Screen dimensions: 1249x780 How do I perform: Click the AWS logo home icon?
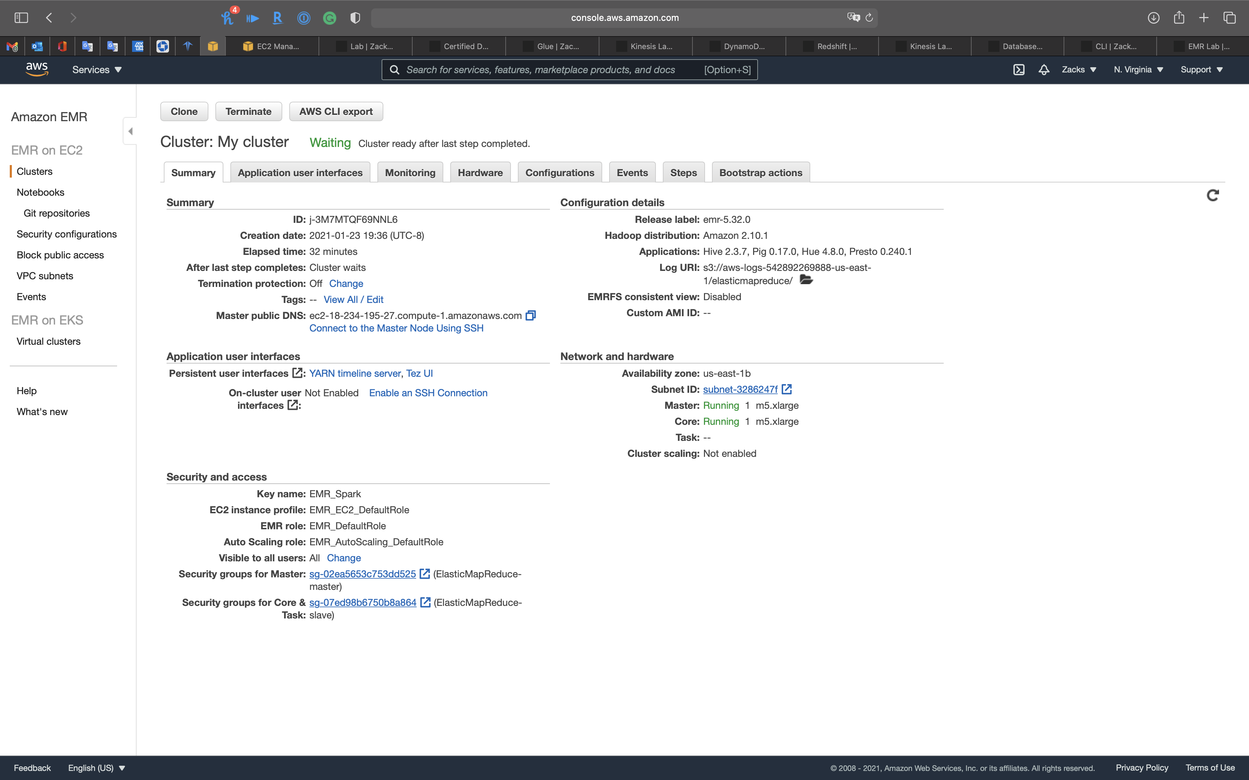pos(37,69)
